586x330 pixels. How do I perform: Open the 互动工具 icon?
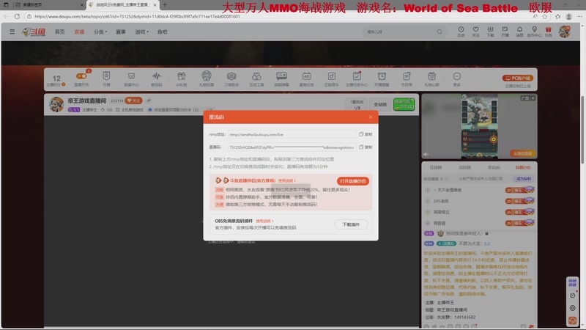pyautogui.click(x=256, y=79)
